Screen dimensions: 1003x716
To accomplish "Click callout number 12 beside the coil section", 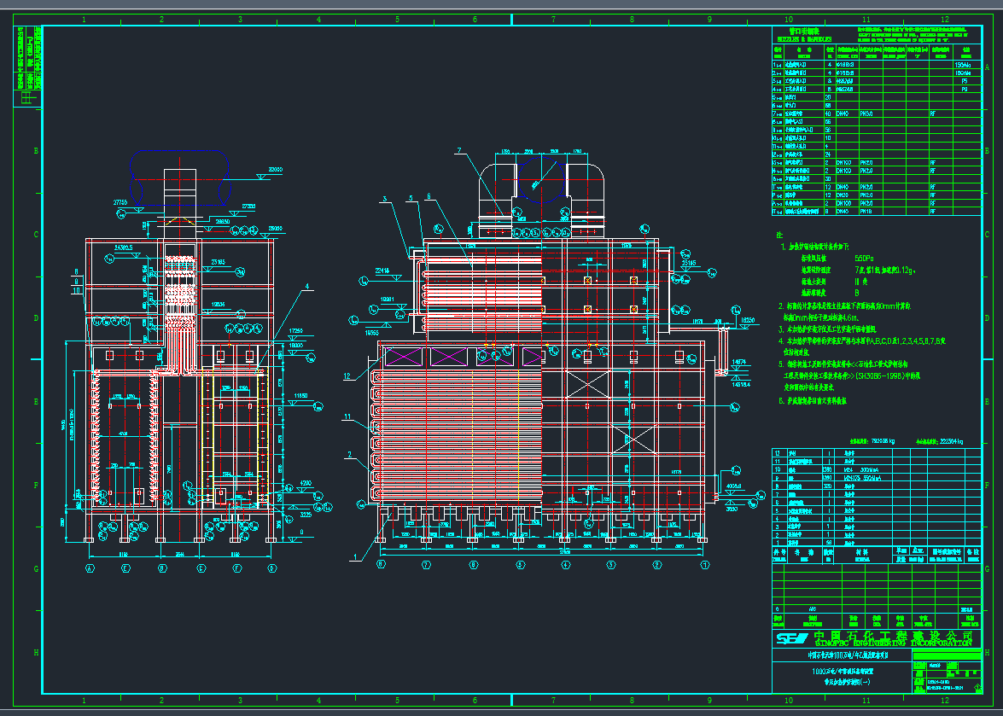I will [x=347, y=375].
